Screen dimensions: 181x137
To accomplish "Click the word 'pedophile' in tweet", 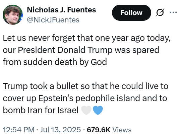I will (95, 98).
